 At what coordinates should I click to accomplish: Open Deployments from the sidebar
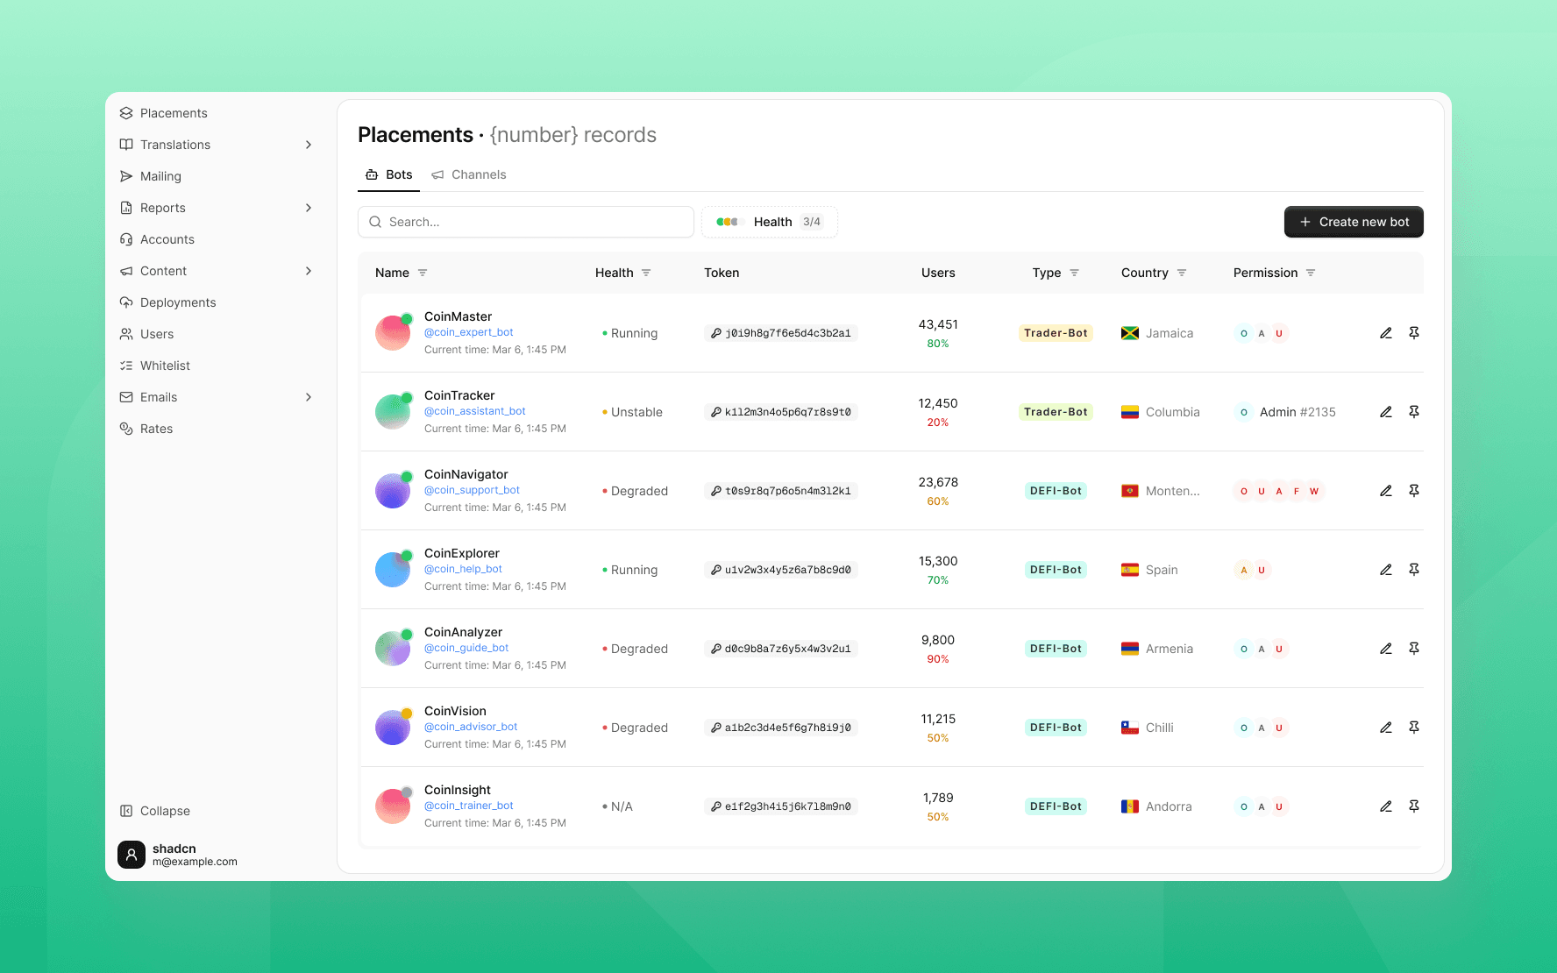(178, 302)
